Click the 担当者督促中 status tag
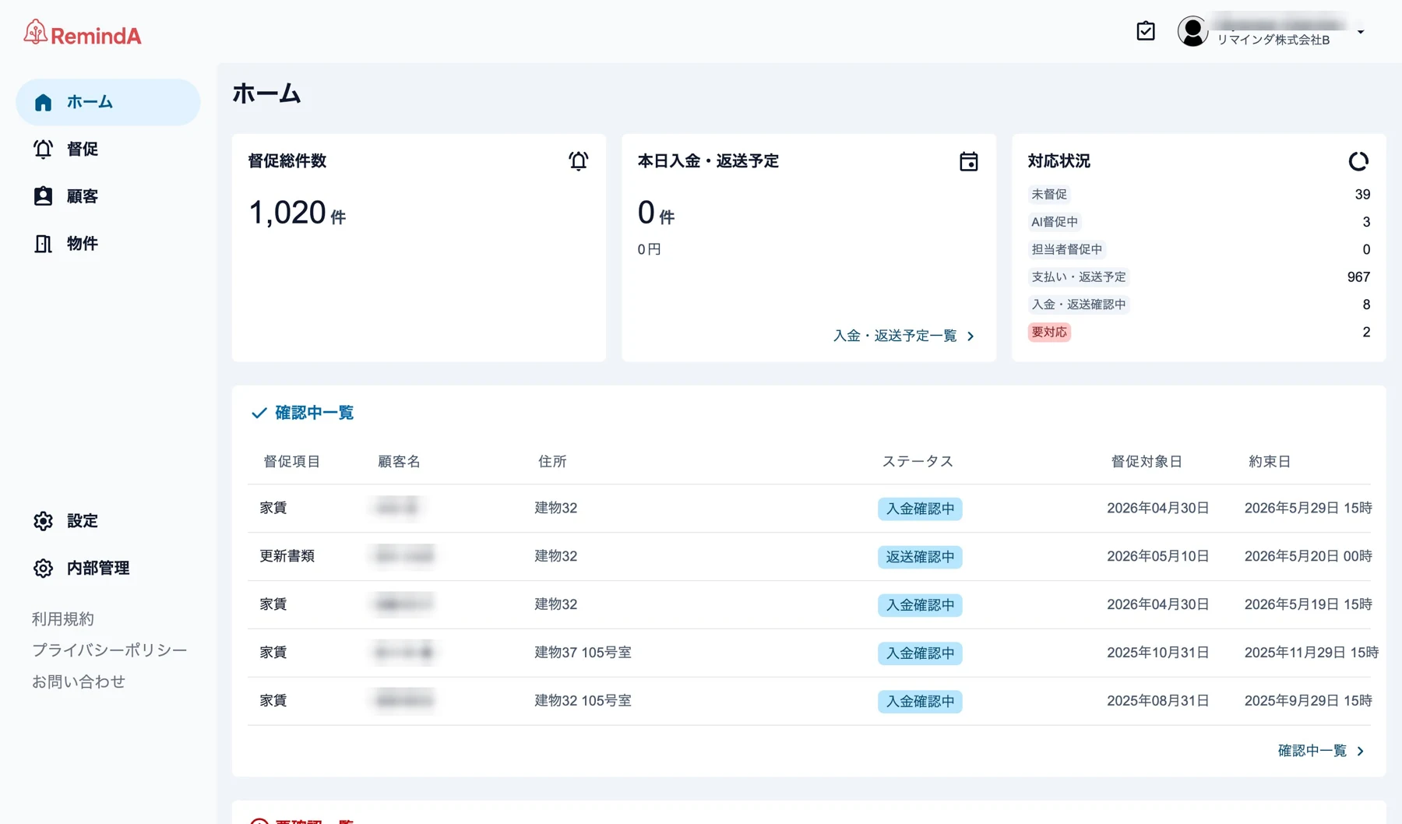1402x824 pixels. click(1066, 249)
